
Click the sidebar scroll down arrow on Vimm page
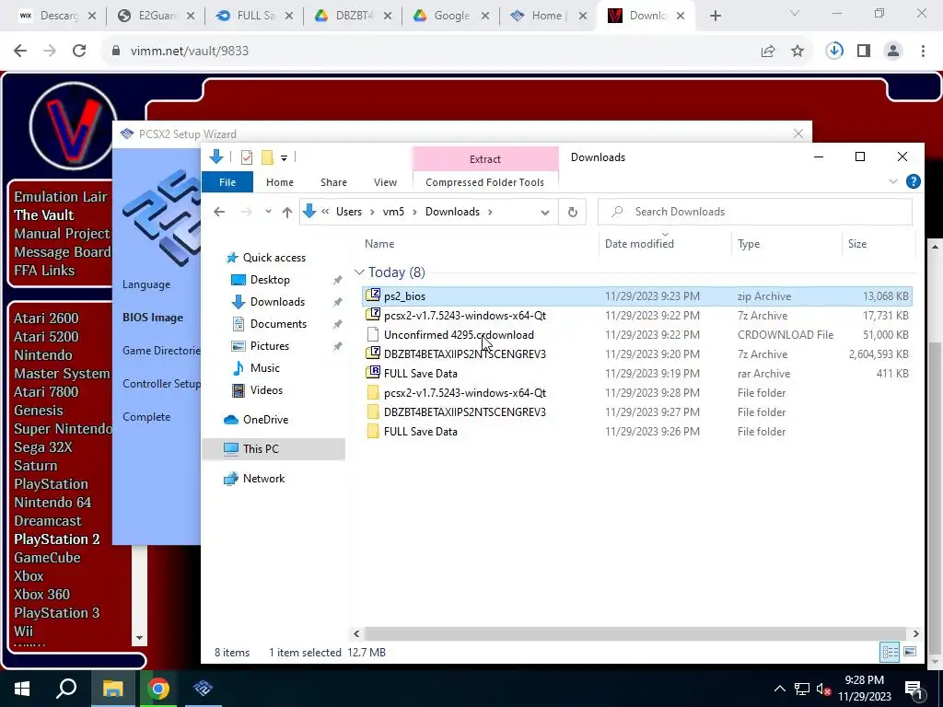140,638
